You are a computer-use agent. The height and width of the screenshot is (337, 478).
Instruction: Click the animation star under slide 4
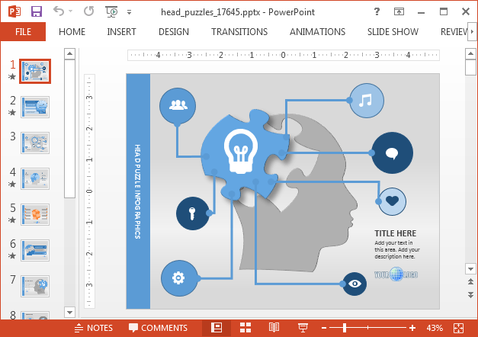pos(12,185)
